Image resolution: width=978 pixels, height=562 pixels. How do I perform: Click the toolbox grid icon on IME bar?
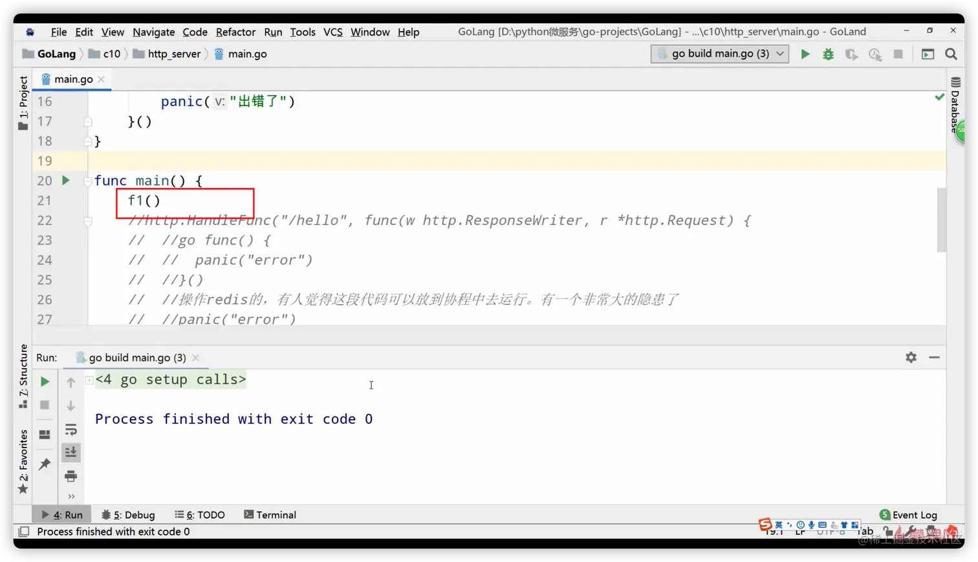[x=855, y=524]
